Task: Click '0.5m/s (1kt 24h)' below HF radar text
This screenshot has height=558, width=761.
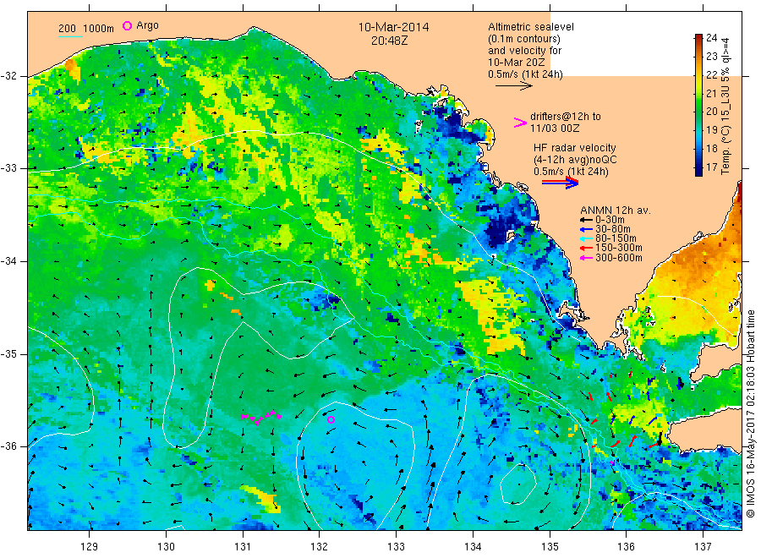Action: click(x=571, y=172)
